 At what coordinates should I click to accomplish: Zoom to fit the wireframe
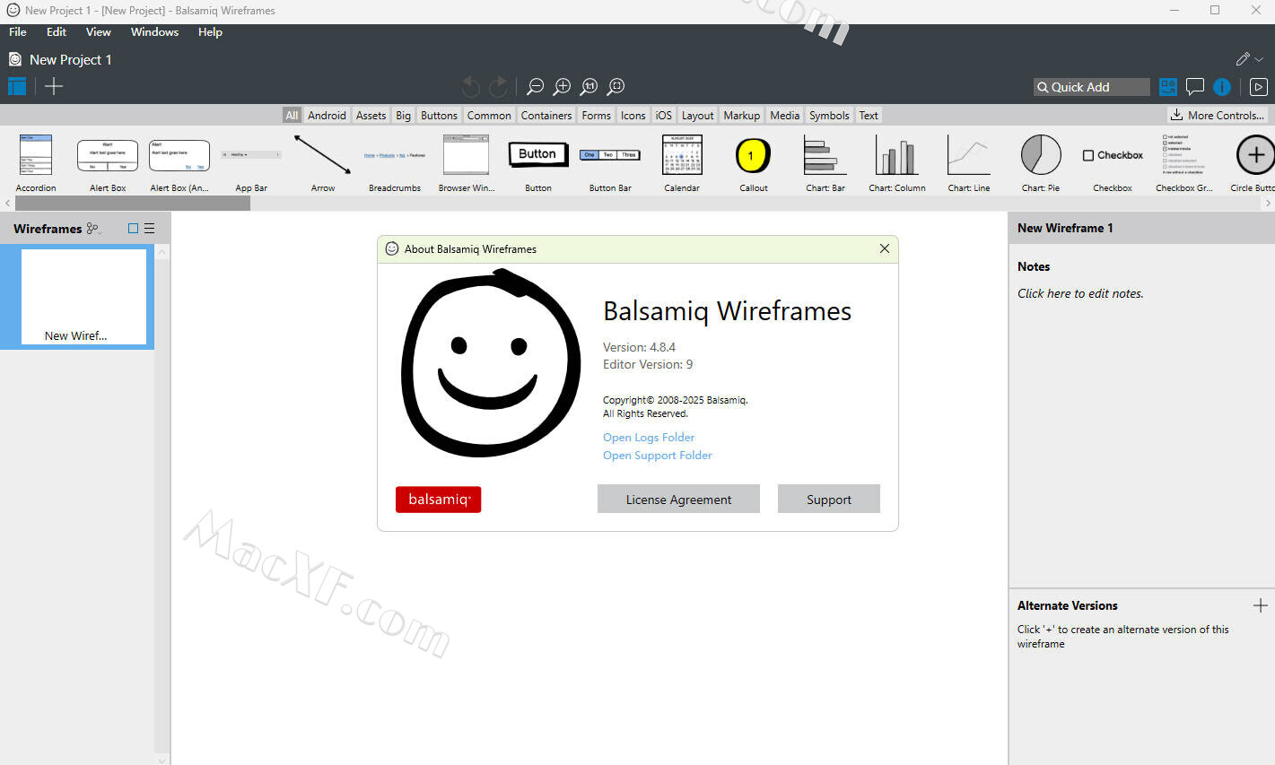click(x=616, y=86)
